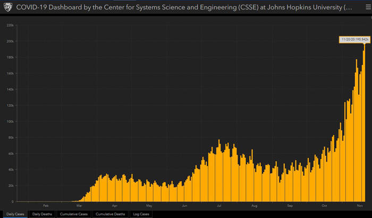Click the 11/20/20 data tooltip label

(353, 39)
